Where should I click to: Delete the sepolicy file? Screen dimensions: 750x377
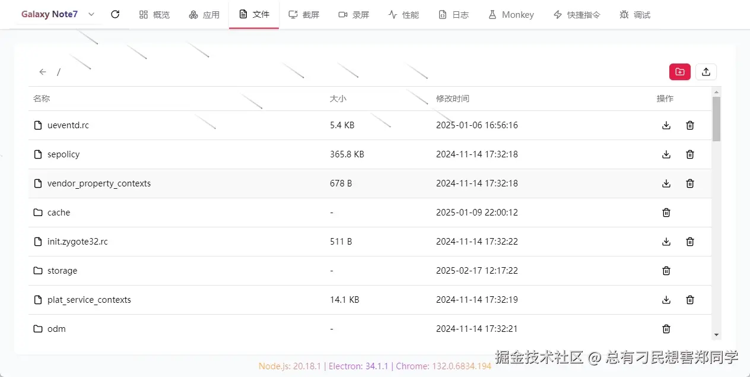[689, 154]
